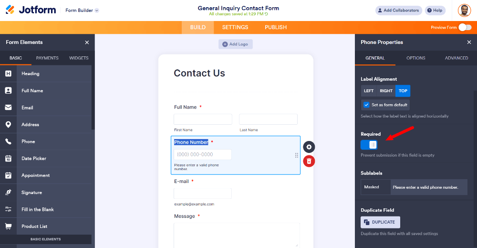The height and width of the screenshot is (248, 477).
Task: Click the Jotform logo icon
Action: click(x=10, y=10)
